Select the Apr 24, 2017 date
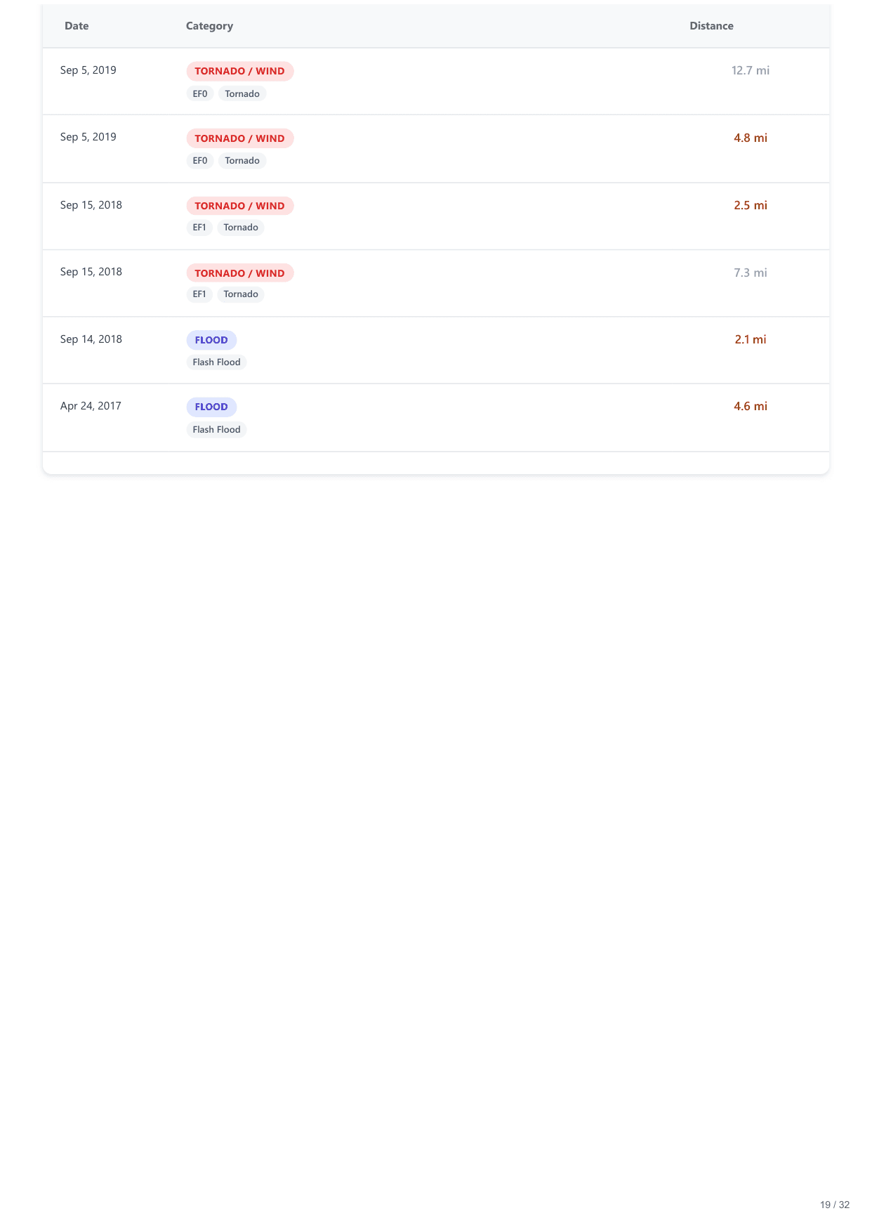This screenshot has height=1232, width=872. 91,406
